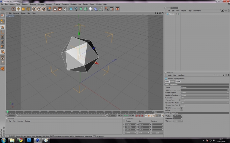This screenshot has width=230, height=143.
Task: Open the modeling array objects icon
Action: tap(85, 9)
